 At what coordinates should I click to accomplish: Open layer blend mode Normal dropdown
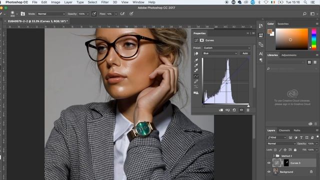click(x=281, y=143)
